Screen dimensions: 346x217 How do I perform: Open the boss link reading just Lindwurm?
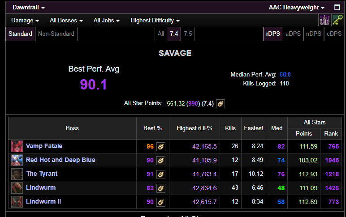pos(41,188)
